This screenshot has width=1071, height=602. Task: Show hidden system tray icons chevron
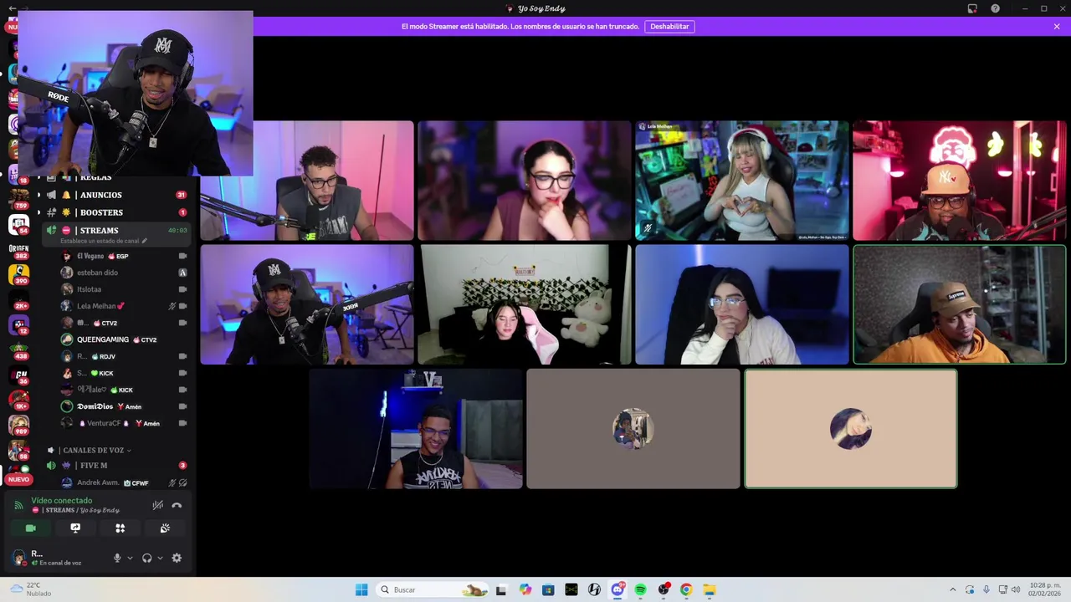952,589
